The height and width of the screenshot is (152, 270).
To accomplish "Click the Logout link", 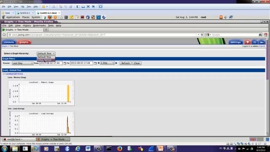I will pyautogui.click(x=262, y=46).
